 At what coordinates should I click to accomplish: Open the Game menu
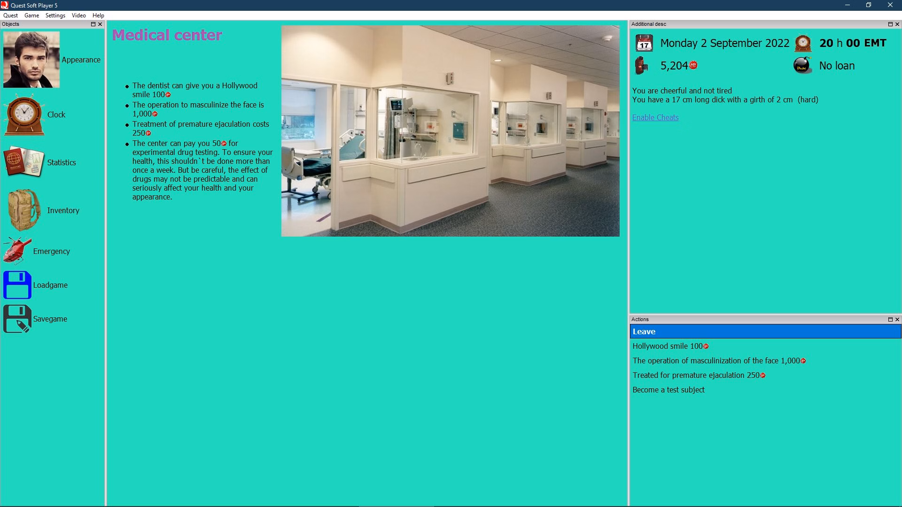(31, 15)
